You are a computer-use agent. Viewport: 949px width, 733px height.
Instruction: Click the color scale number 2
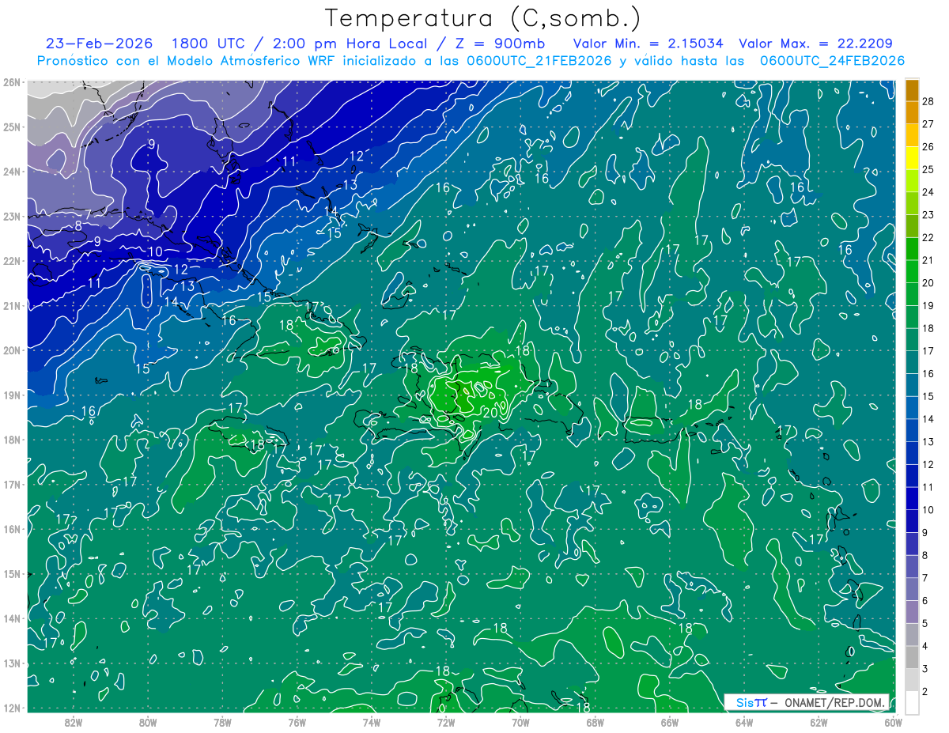pyautogui.click(x=925, y=691)
